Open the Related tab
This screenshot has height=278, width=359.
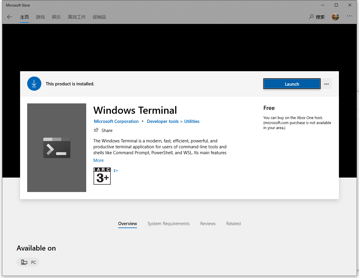click(x=234, y=224)
